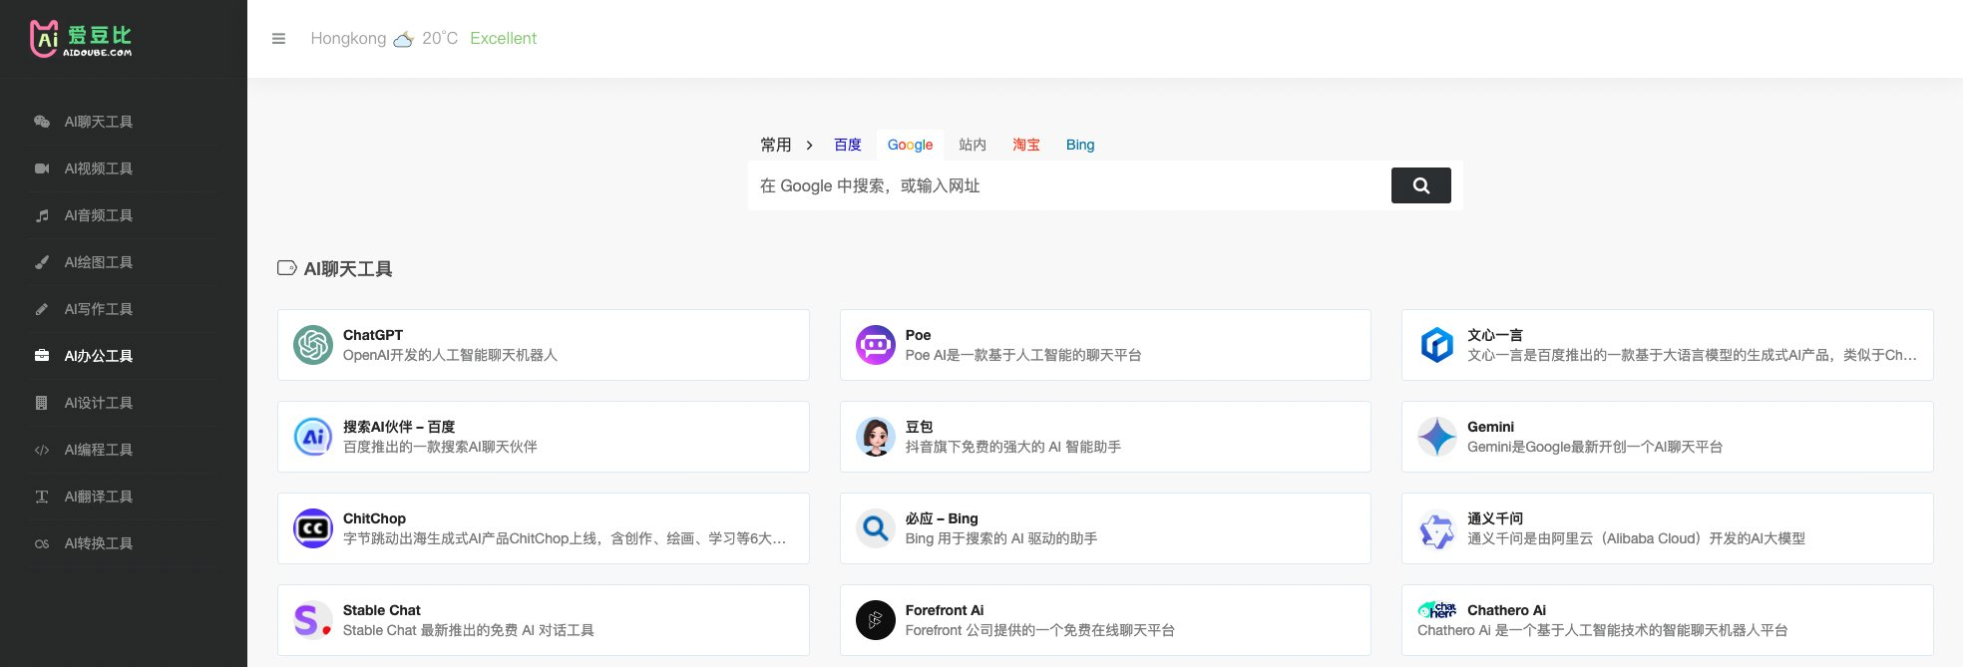1963x667 pixels.
Task: Expand the 常用 search category chevron
Action: pyautogui.click(x=809, y=146)
